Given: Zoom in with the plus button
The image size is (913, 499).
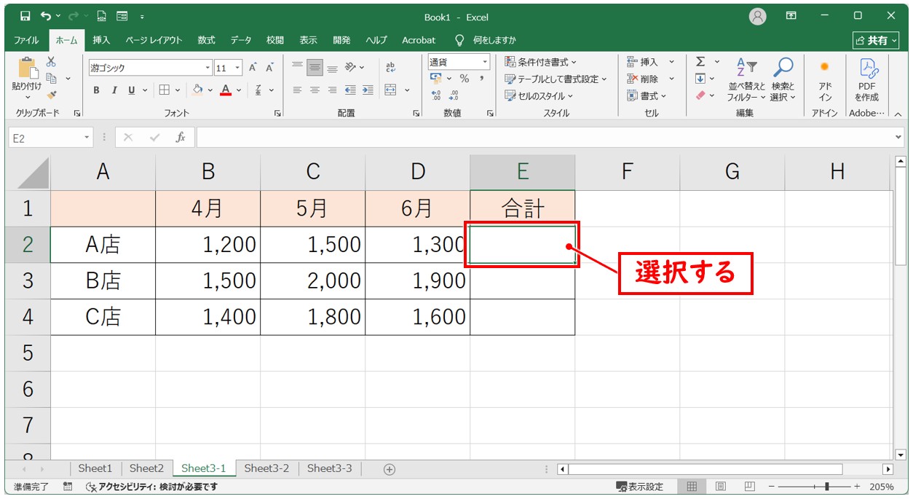Looking at the screenshot, I should tap(857, 487).
